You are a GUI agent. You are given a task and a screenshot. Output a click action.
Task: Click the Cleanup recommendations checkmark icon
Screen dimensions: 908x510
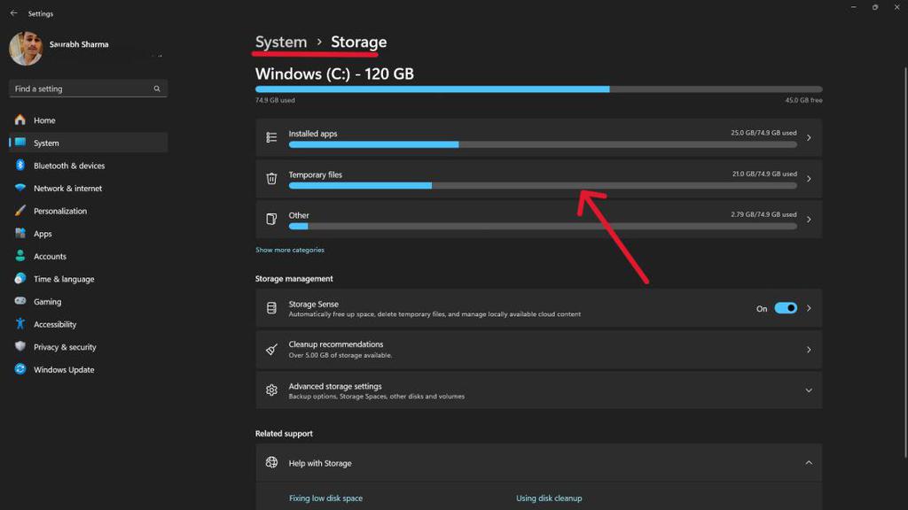pos(270,349)
